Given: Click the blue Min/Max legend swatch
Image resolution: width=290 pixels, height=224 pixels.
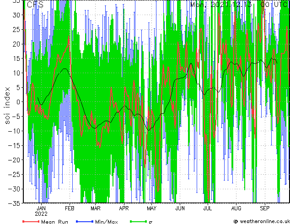Looking at the screenshot, I should (84, 221).
